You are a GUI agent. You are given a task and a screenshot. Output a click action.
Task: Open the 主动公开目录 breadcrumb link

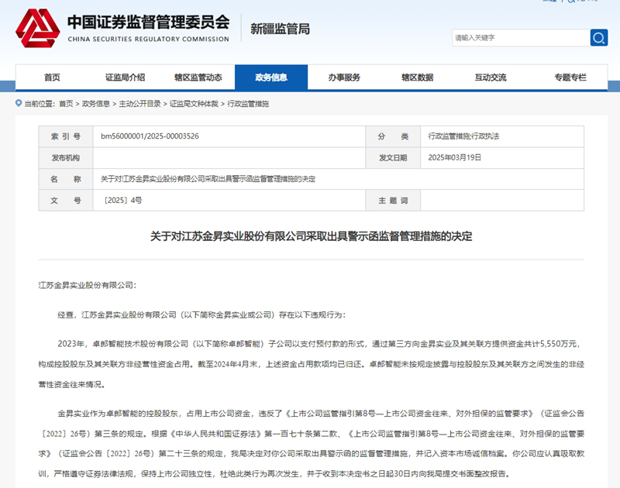[x=139, y=103]
